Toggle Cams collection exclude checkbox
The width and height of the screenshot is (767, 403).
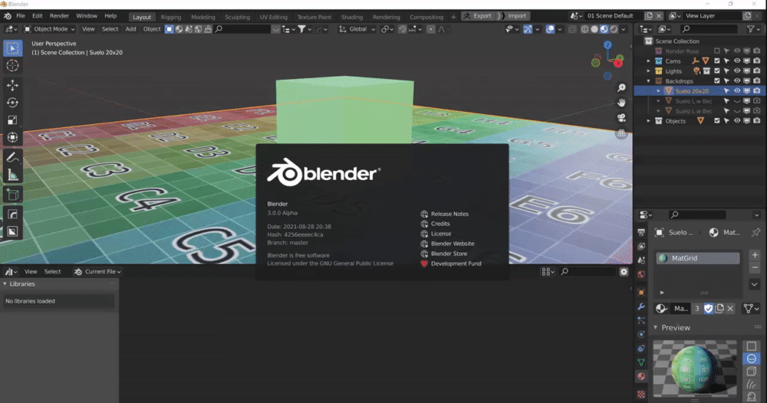click(717, 61)
